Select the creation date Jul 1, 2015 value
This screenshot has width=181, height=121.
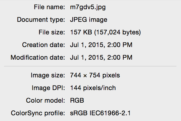pyautogui.click(x=101, y=45)
